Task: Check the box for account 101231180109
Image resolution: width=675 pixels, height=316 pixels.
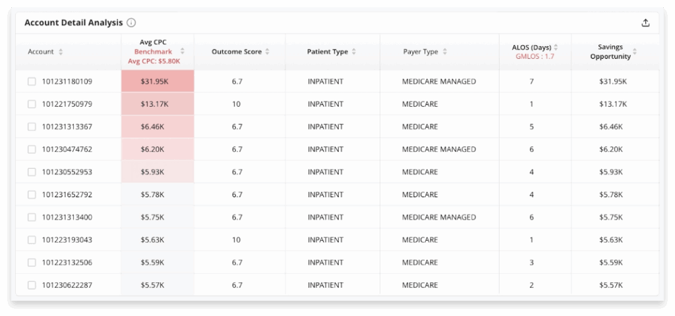Action: tap(32, 82)
